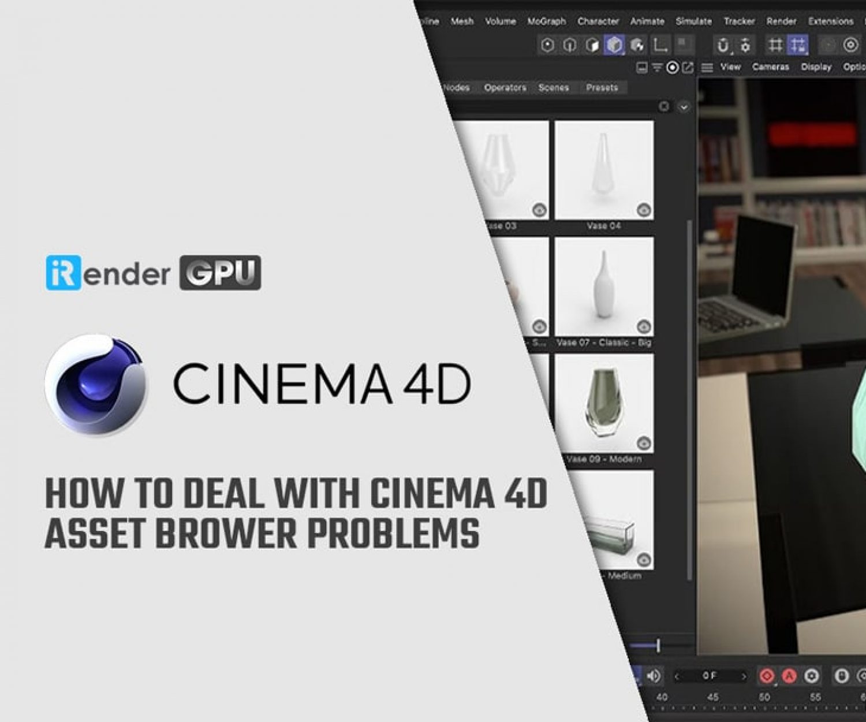Open keyframe selection settings icon
Screen dimensions: 866x722
(811, 676)
